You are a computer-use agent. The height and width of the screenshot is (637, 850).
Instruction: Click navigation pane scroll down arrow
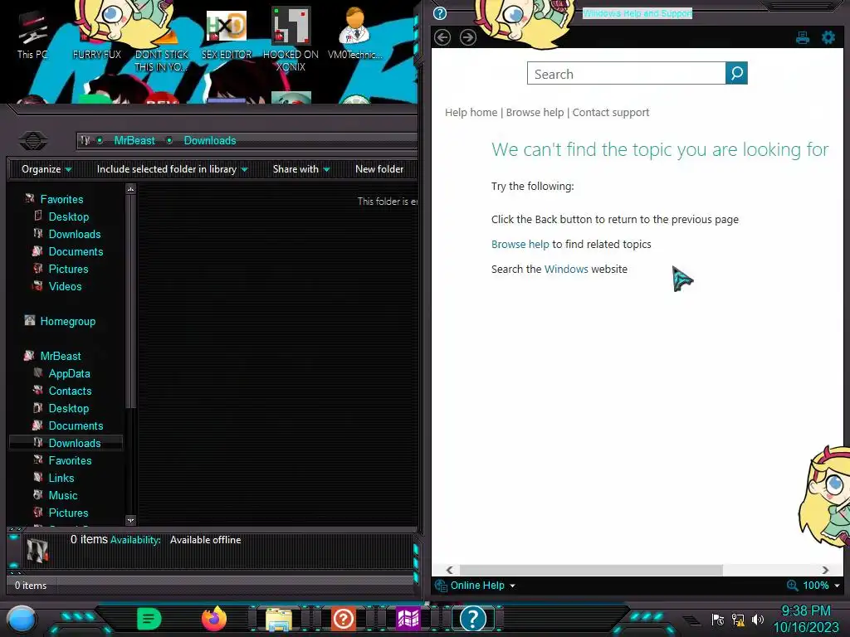[x=130, y=520]
